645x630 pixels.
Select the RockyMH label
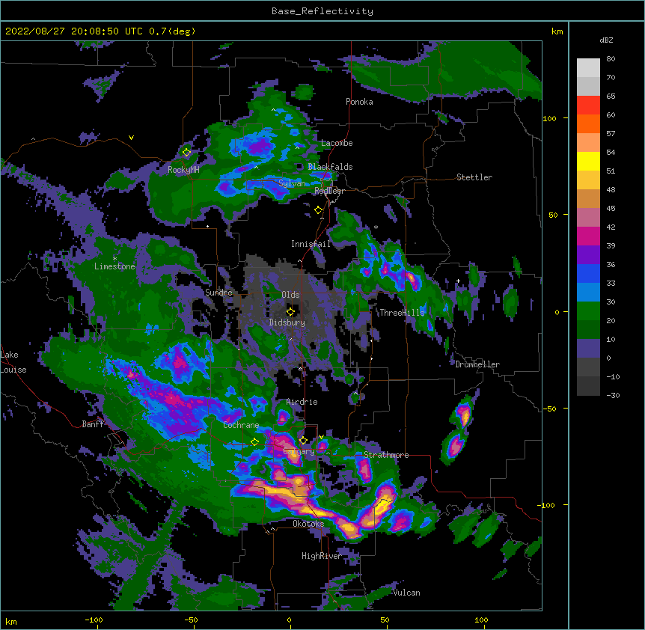[x=183, y=170]
